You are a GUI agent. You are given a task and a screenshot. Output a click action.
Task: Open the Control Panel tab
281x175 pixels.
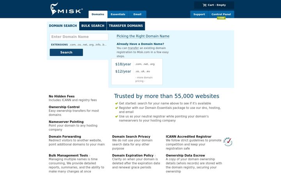click(x=221, y=14)
